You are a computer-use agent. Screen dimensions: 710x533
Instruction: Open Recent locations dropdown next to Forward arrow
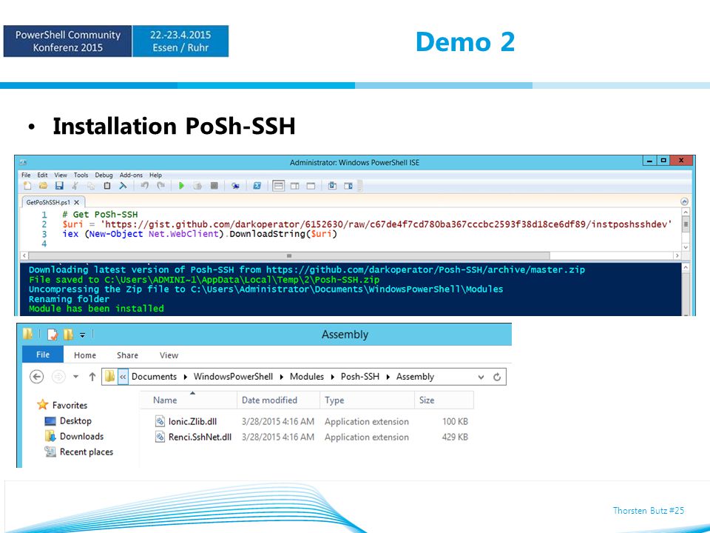coord(75,377)
